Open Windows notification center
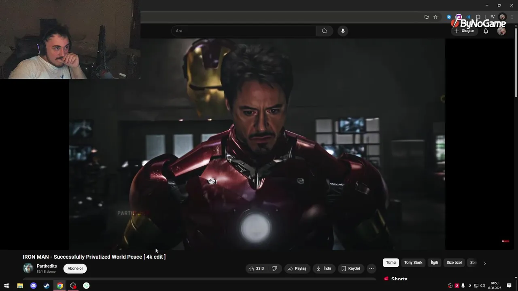 pyautogui.click(x=509, y=286)
